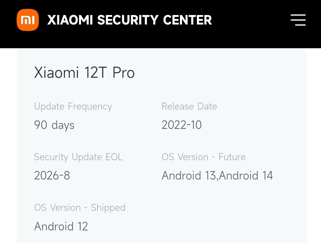Image resolution: width=321 pixels, height=243 pixels.
Task: Click the word EOL in label
Action: (114, 157)
